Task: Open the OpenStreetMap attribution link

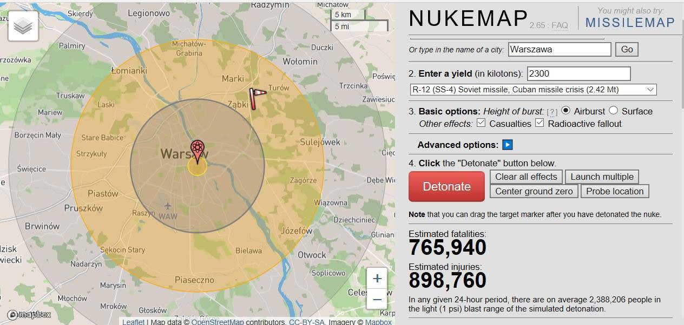Action: point(218,322)
